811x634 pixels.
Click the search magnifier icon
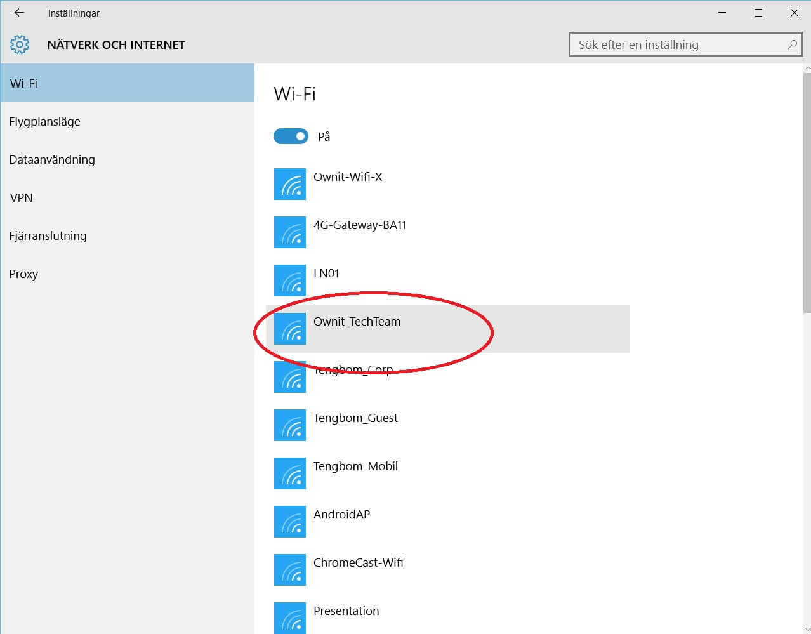click(792, 44)
